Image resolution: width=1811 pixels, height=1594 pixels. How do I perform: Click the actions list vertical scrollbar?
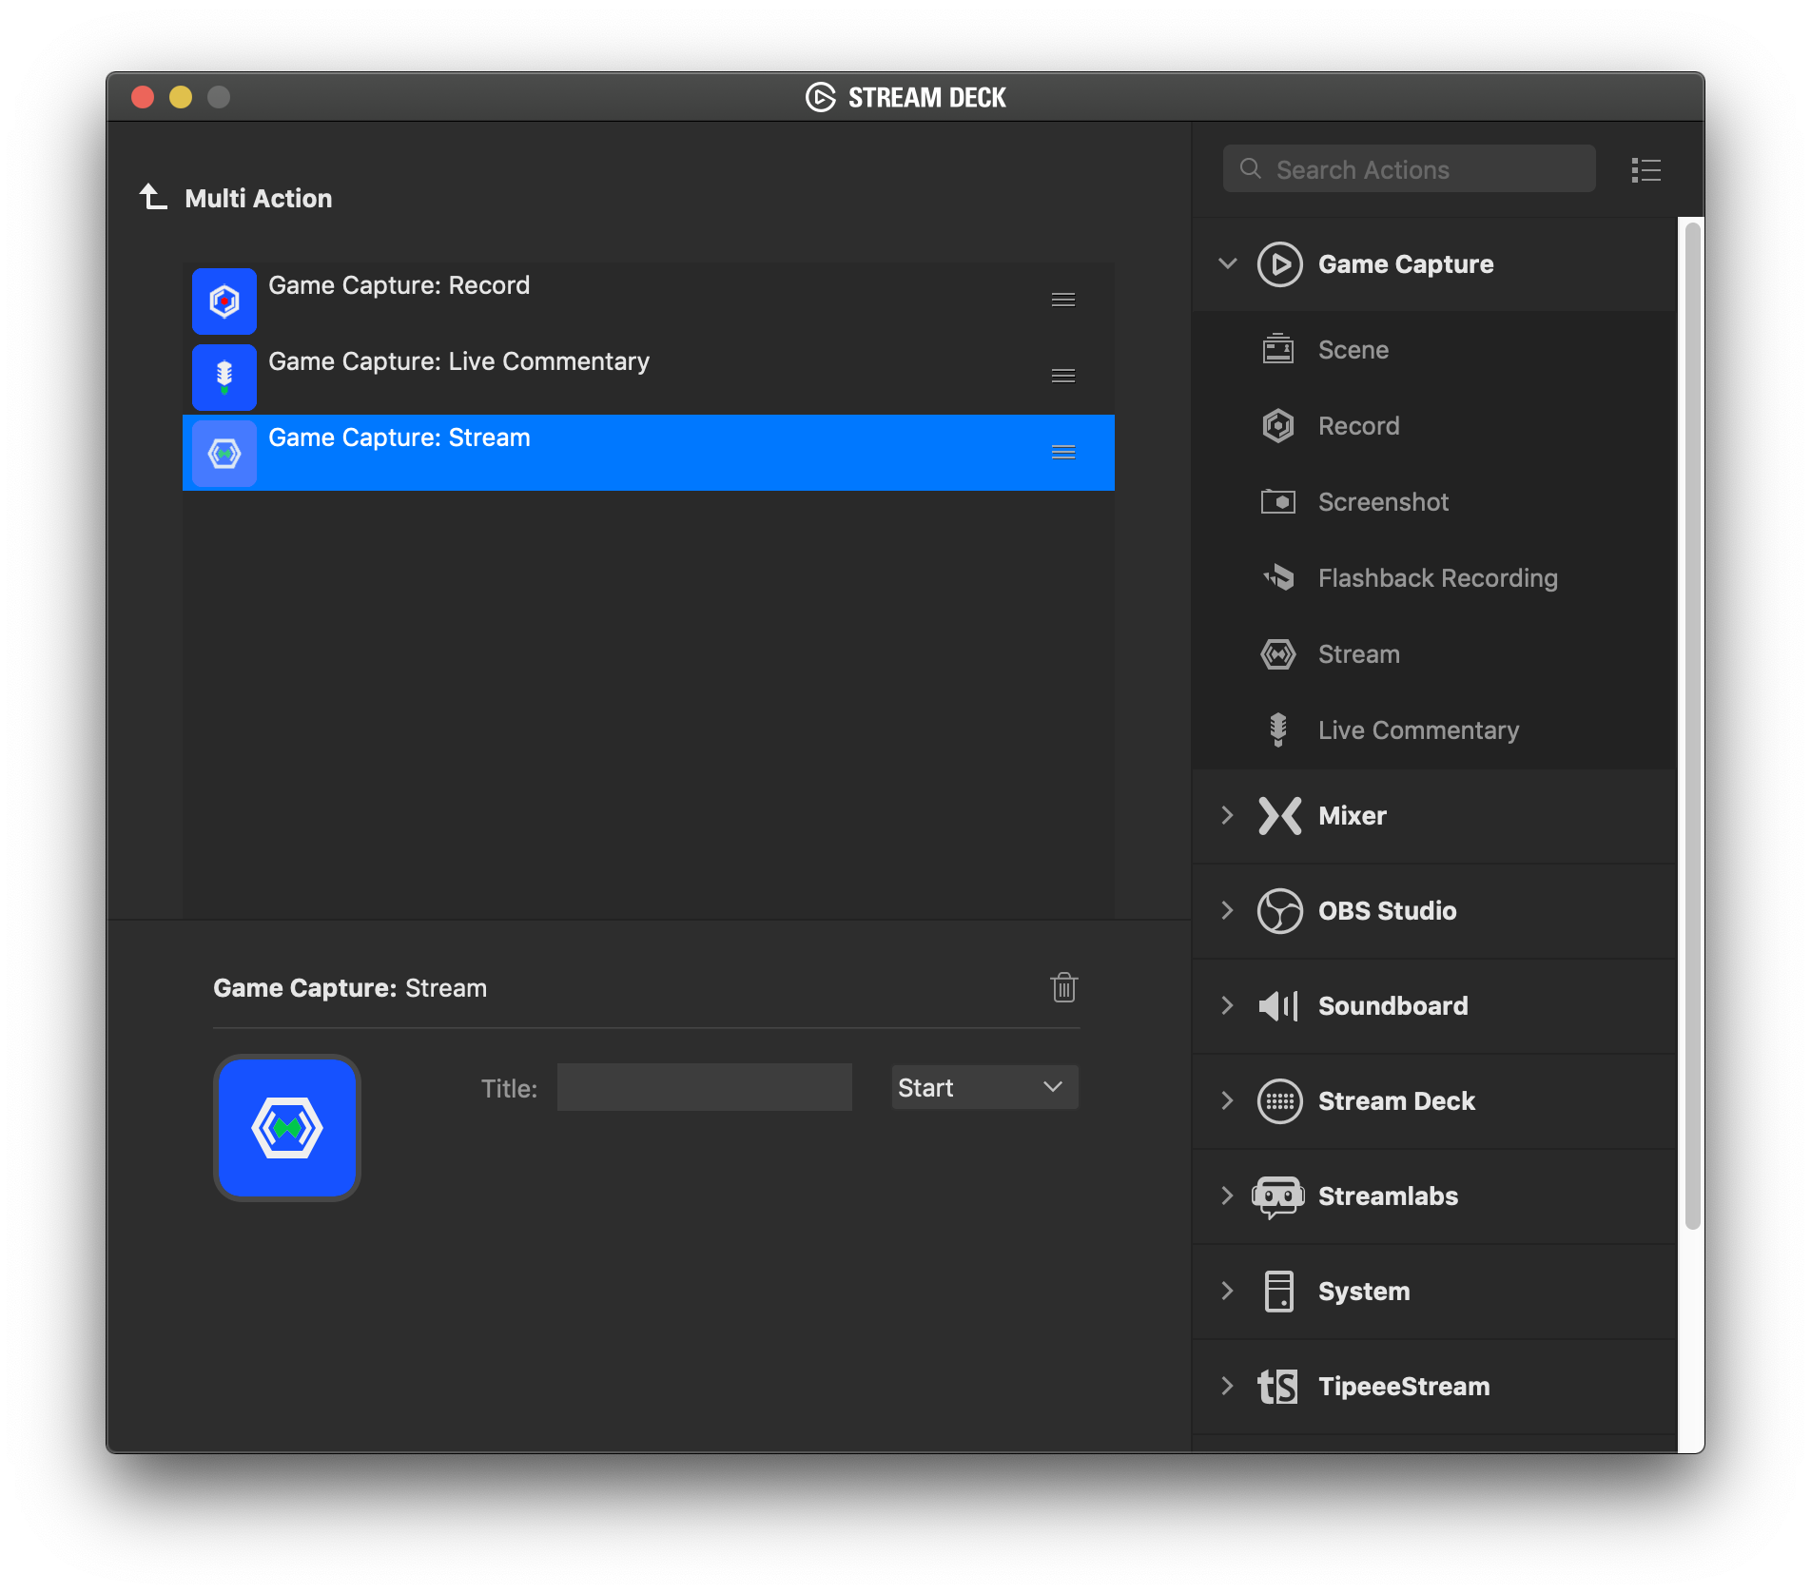coord(1692,727)
